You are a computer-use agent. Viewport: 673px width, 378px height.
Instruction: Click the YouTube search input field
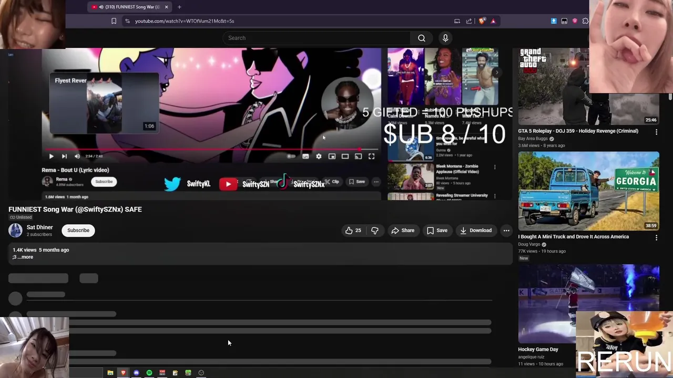(x=317, y=38)
